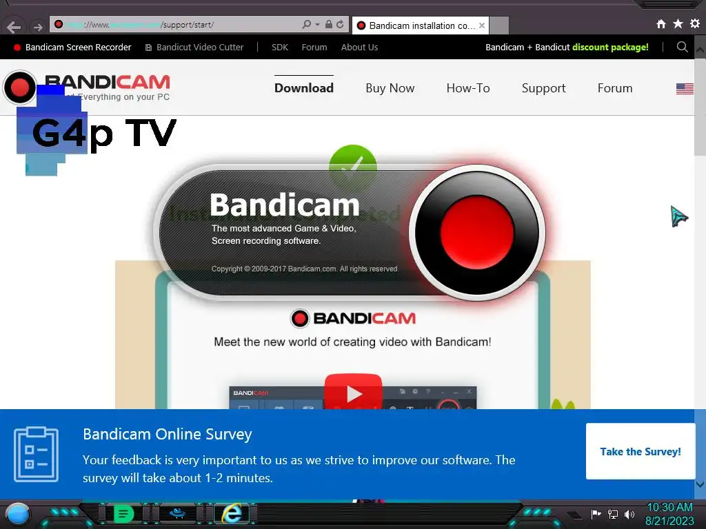This screenshot has height=529, width=706.
Task: Click the scrollbar up arrow
Action: [x=700, y=49]
